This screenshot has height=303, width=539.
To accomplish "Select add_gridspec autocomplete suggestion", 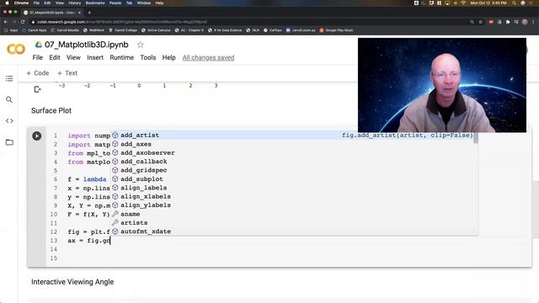I will pos(294,170).
